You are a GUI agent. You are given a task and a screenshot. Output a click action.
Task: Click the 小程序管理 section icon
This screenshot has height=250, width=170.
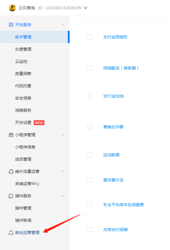click(11, 135)
